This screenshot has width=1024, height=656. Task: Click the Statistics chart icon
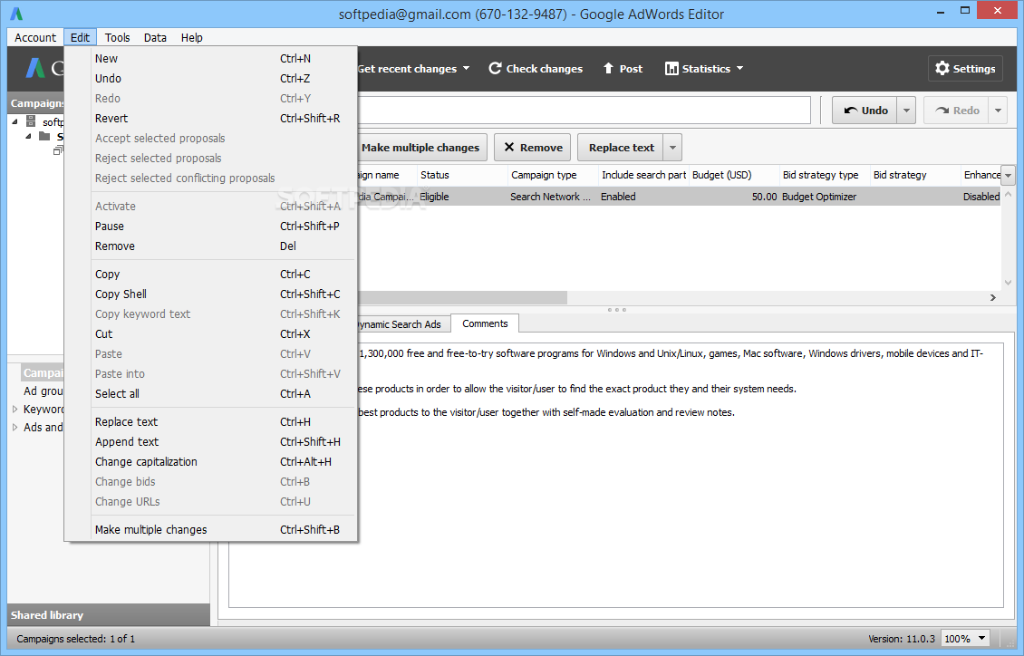(x=671, y=69)
